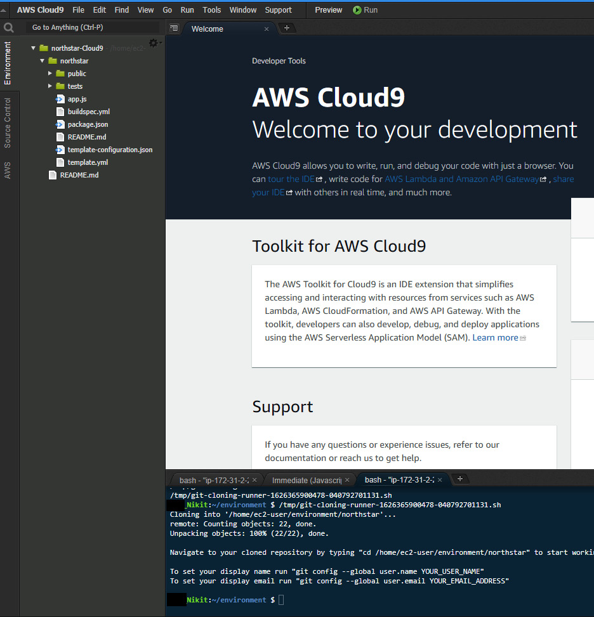Viewport: 594px width, 617px height.
Task: Select buildspec.yml in the file tree
Action: (x=89, y=112)
